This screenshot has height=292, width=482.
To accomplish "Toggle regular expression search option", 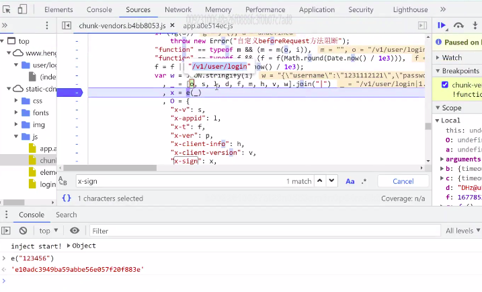I will tap(364, 181).
